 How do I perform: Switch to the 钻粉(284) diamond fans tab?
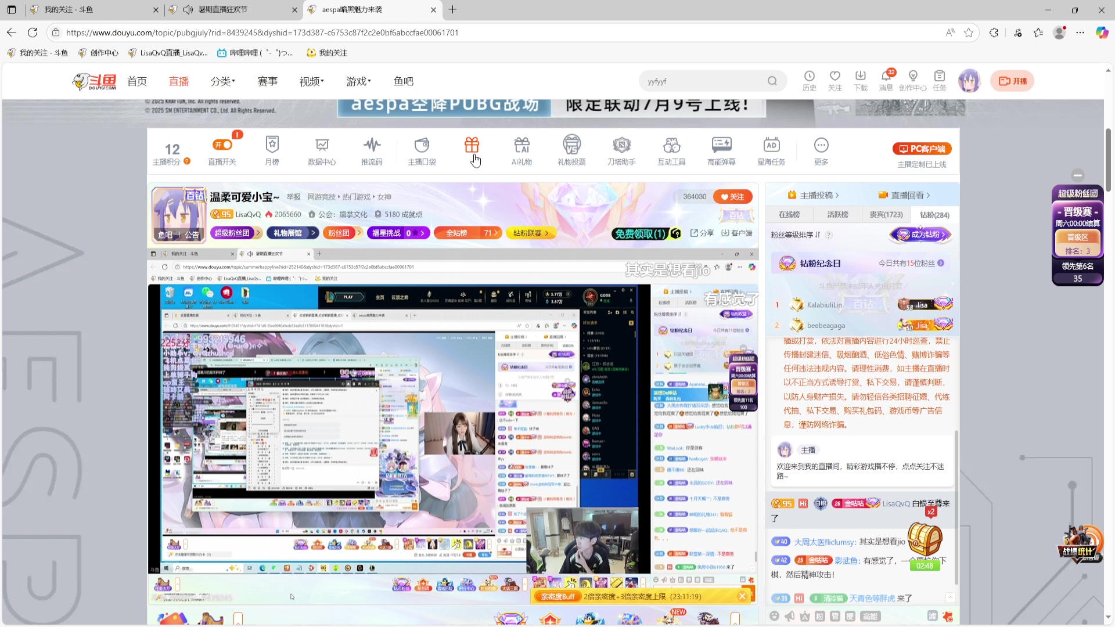(934, 215)
